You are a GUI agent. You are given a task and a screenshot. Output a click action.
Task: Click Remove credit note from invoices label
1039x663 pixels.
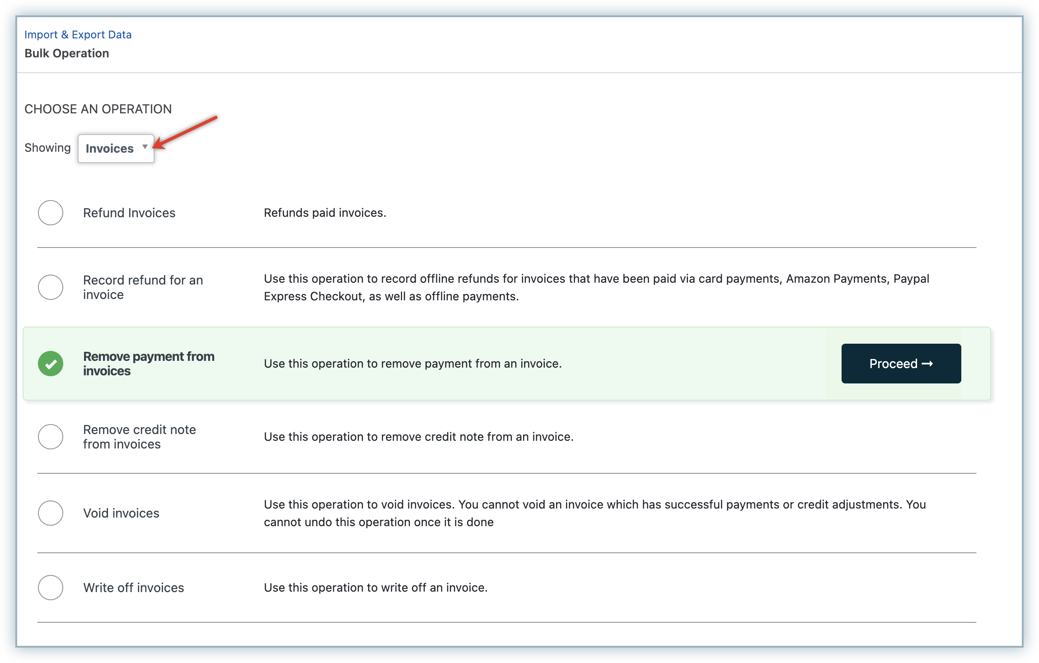click(x=139, y=437)
